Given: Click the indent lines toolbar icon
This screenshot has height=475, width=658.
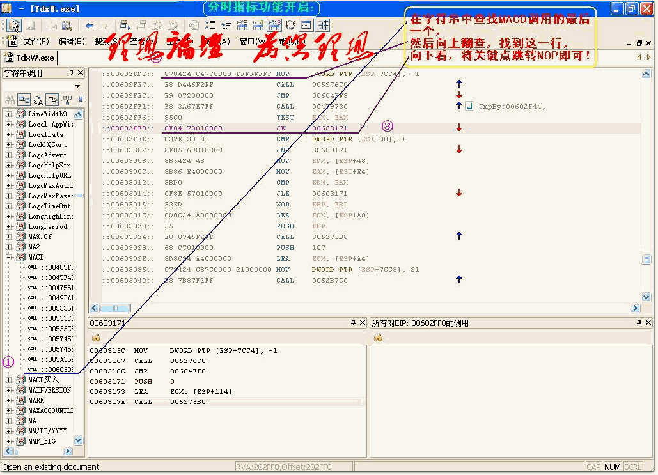Looking at the screenshot, I should click(226, 25).
